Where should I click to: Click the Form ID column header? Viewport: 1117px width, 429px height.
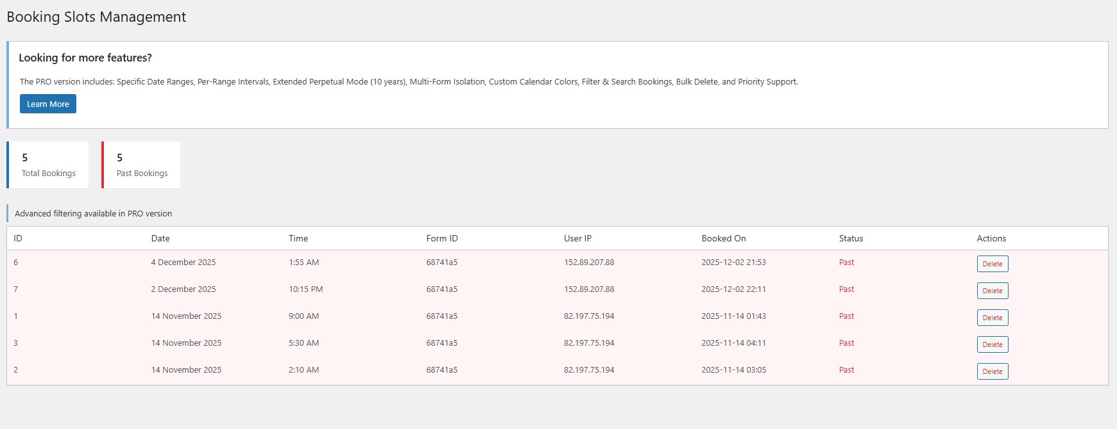click(442, 238)
